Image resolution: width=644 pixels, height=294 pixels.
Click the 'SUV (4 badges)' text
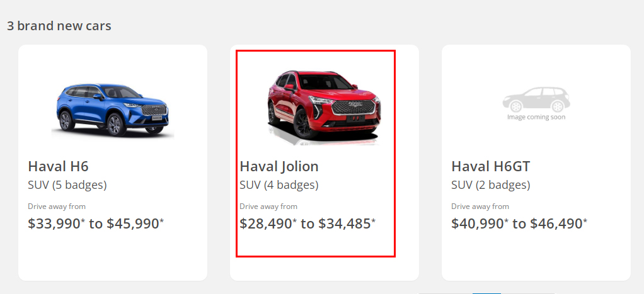click(x=279, y=185)
